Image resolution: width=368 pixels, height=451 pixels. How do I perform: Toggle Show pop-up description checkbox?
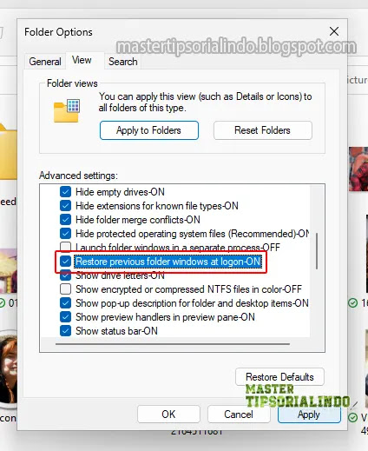tap(65, 303)
